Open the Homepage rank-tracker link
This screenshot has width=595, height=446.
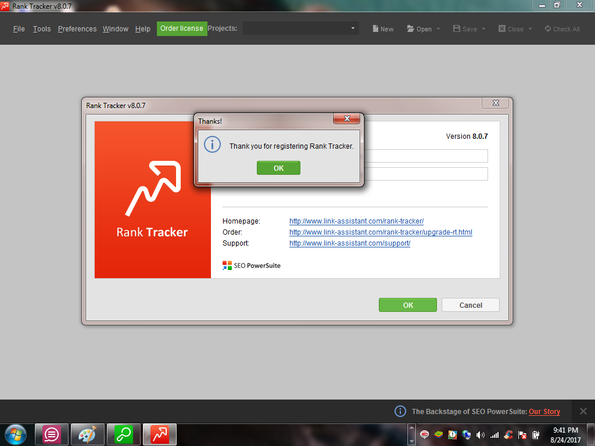(x=356, y=221)
